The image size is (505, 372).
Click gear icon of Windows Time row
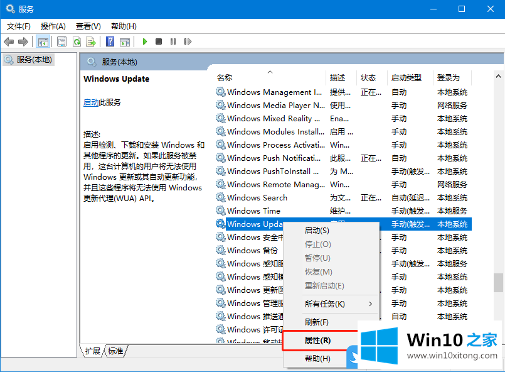(x=221, y=211)
